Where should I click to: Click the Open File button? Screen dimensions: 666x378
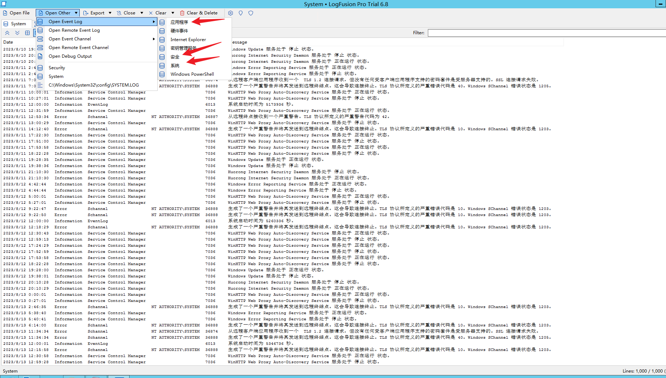click(16, 13)
